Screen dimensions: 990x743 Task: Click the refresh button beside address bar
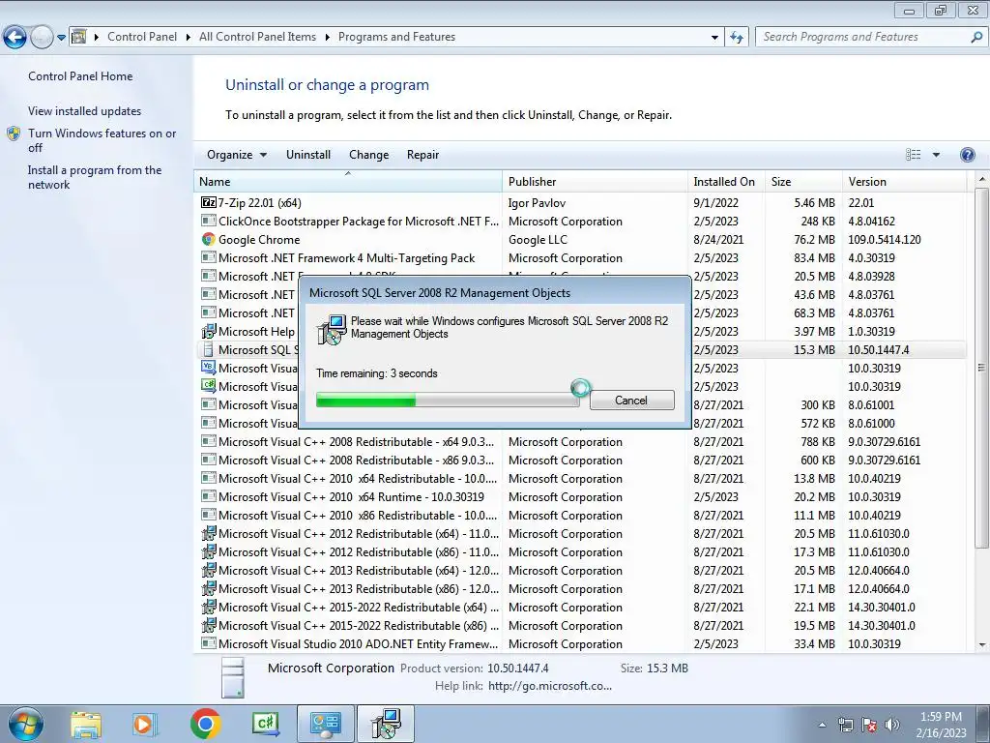point(736,38)
